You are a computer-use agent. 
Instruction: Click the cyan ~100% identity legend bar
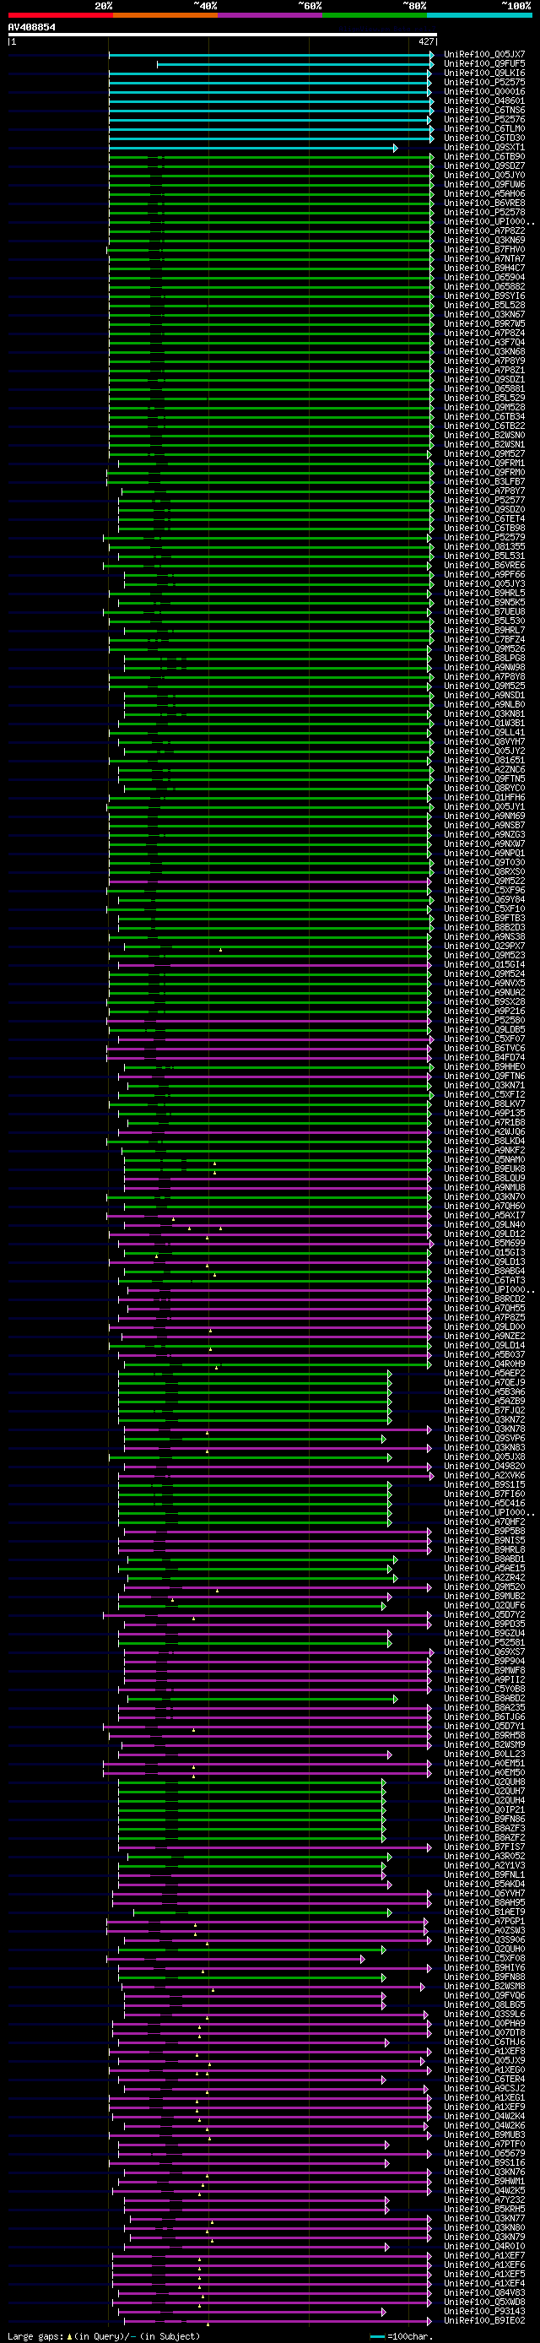point(479,14)
